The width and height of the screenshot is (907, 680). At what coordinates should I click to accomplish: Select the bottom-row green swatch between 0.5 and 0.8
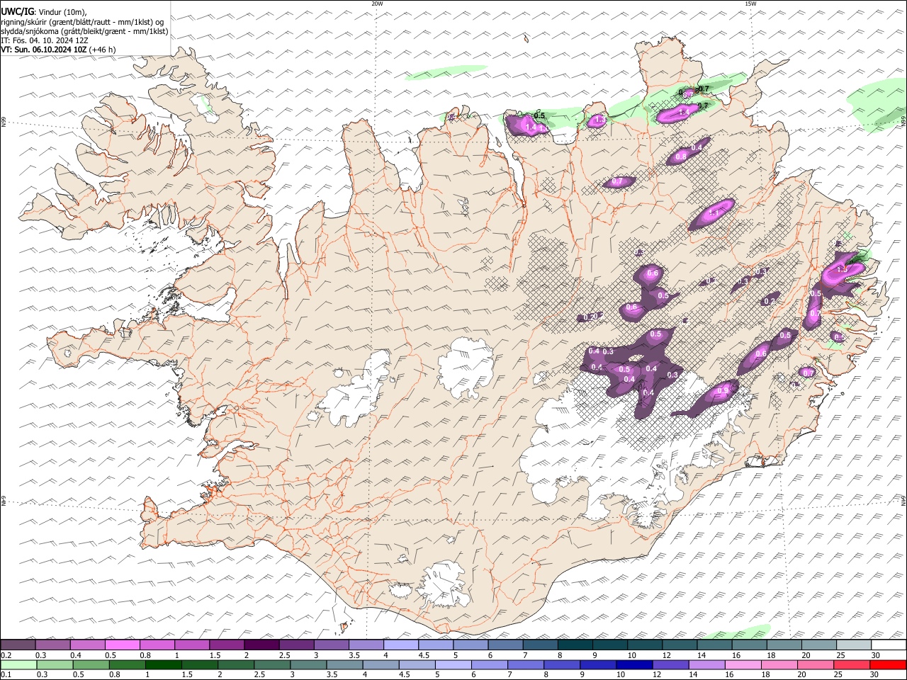tap(91, 664)
